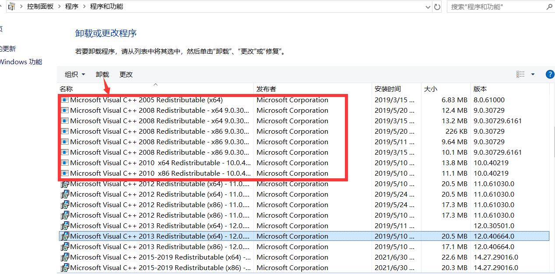Image resolution: width=555 pixels, height=274 pixels.
Task: Click icon of Visual C++ 2015-2019 (x64) entry
Action: coord(65,257)
